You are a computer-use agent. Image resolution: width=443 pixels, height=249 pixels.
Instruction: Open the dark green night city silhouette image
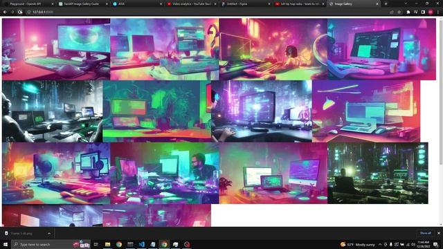click(x=378, y=173)
